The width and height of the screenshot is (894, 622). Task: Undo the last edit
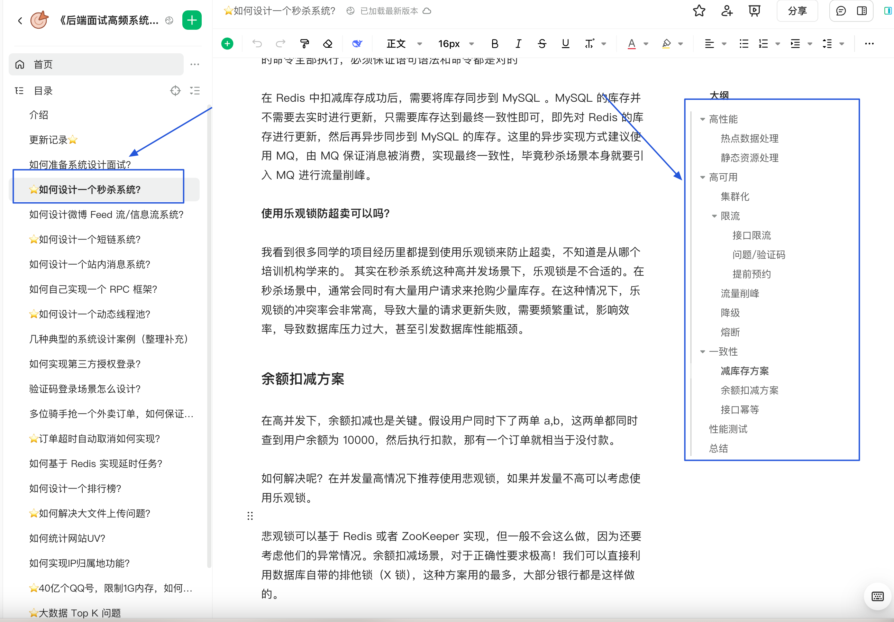pyautogui.click(x=257, y=44)
